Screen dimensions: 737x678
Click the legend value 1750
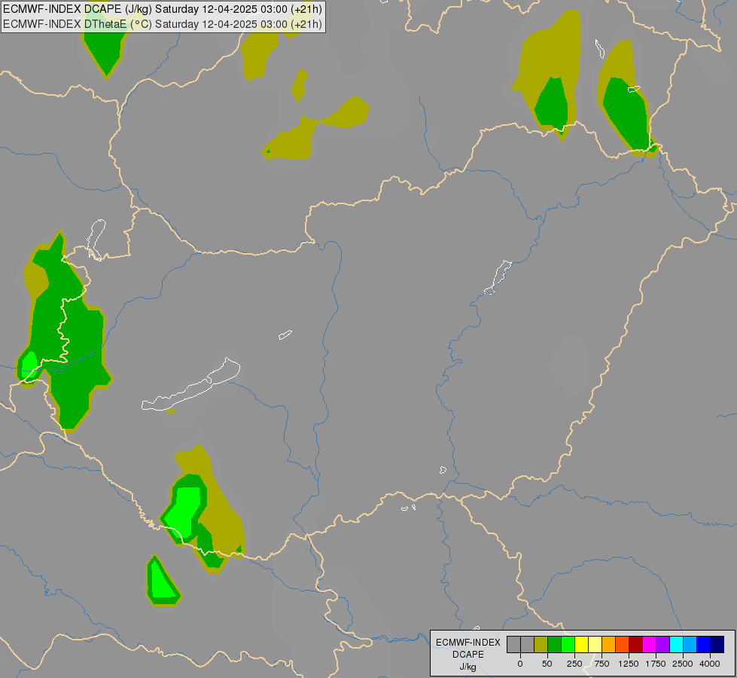click(x=656, y=664)
